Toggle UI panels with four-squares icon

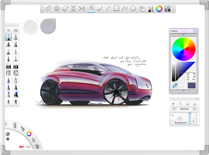coord(168,9)
